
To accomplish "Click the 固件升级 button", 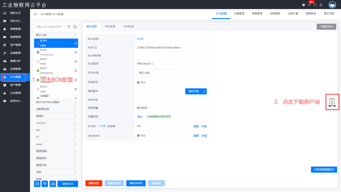I will (196, 91).
